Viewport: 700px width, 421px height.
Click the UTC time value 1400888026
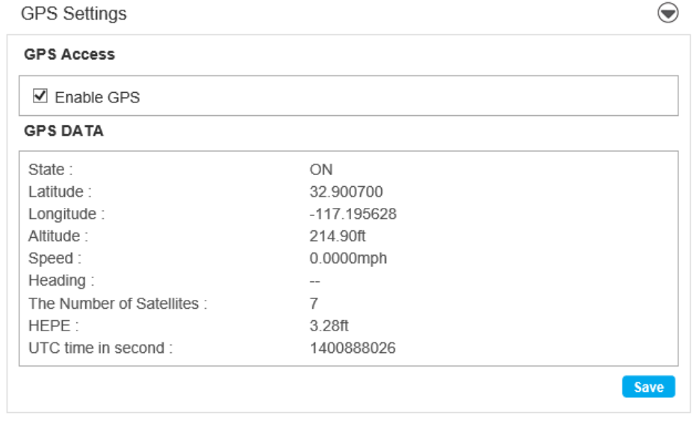(x=353, y=348)
